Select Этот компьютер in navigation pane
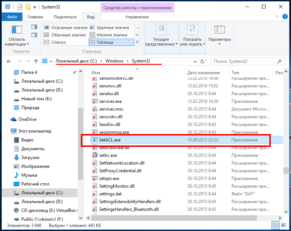Screen dimensions: 291x231 pyautogui.click(x=35, y=131)
